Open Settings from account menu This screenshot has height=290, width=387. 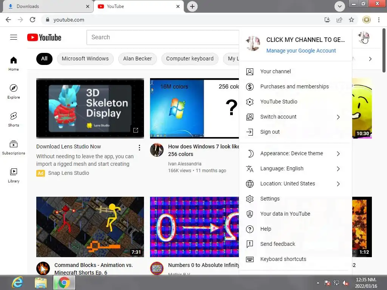295,199
